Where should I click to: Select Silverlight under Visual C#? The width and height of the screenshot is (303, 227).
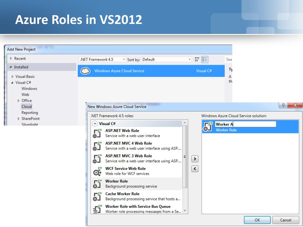coord(30,124)
